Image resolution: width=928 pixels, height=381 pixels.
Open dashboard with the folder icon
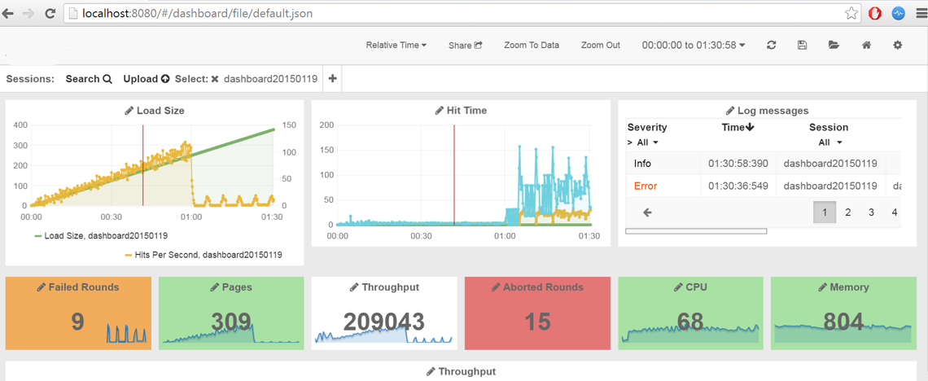834,45
